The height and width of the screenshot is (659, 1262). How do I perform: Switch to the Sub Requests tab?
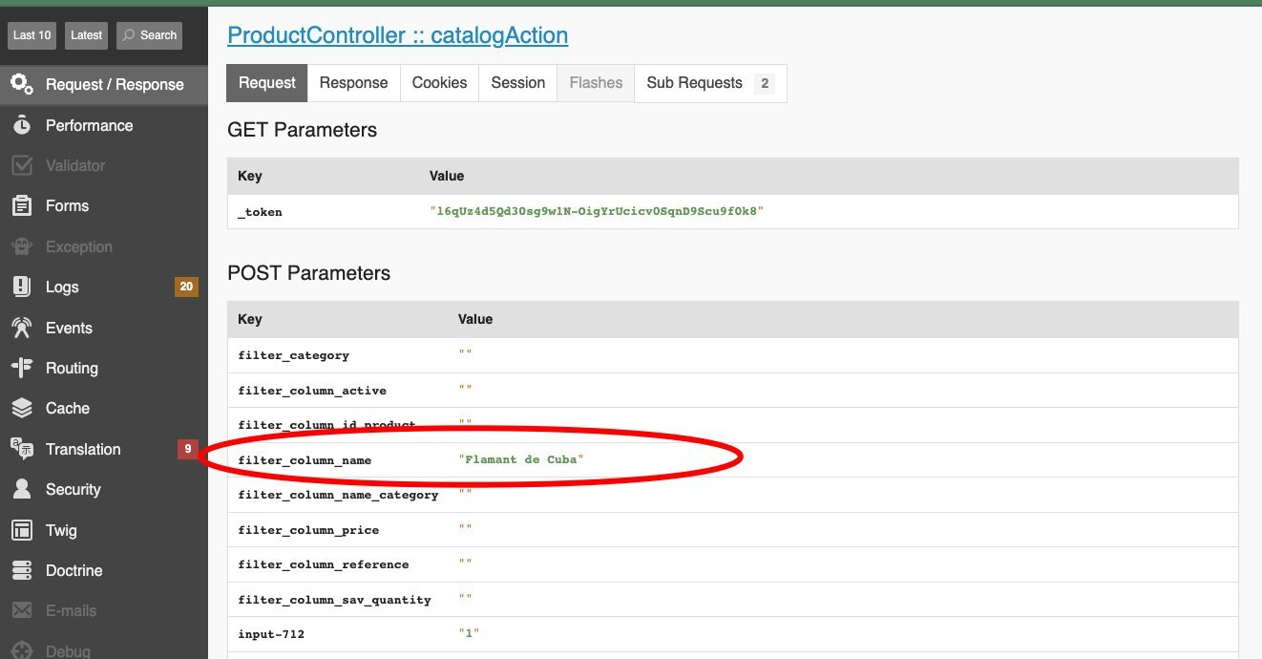[x=710, y=83]
